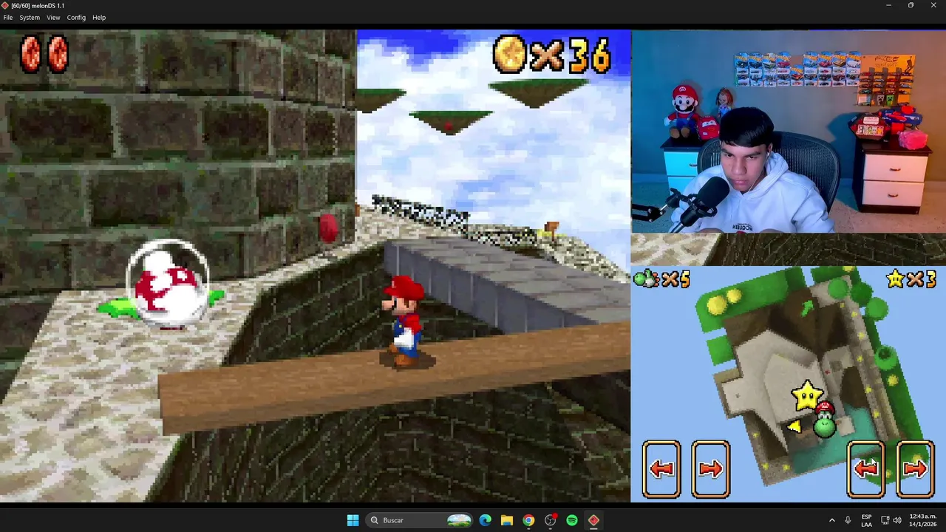946x532 pixels.
Task: Open the System menu
Action: (x=30, y=17)
